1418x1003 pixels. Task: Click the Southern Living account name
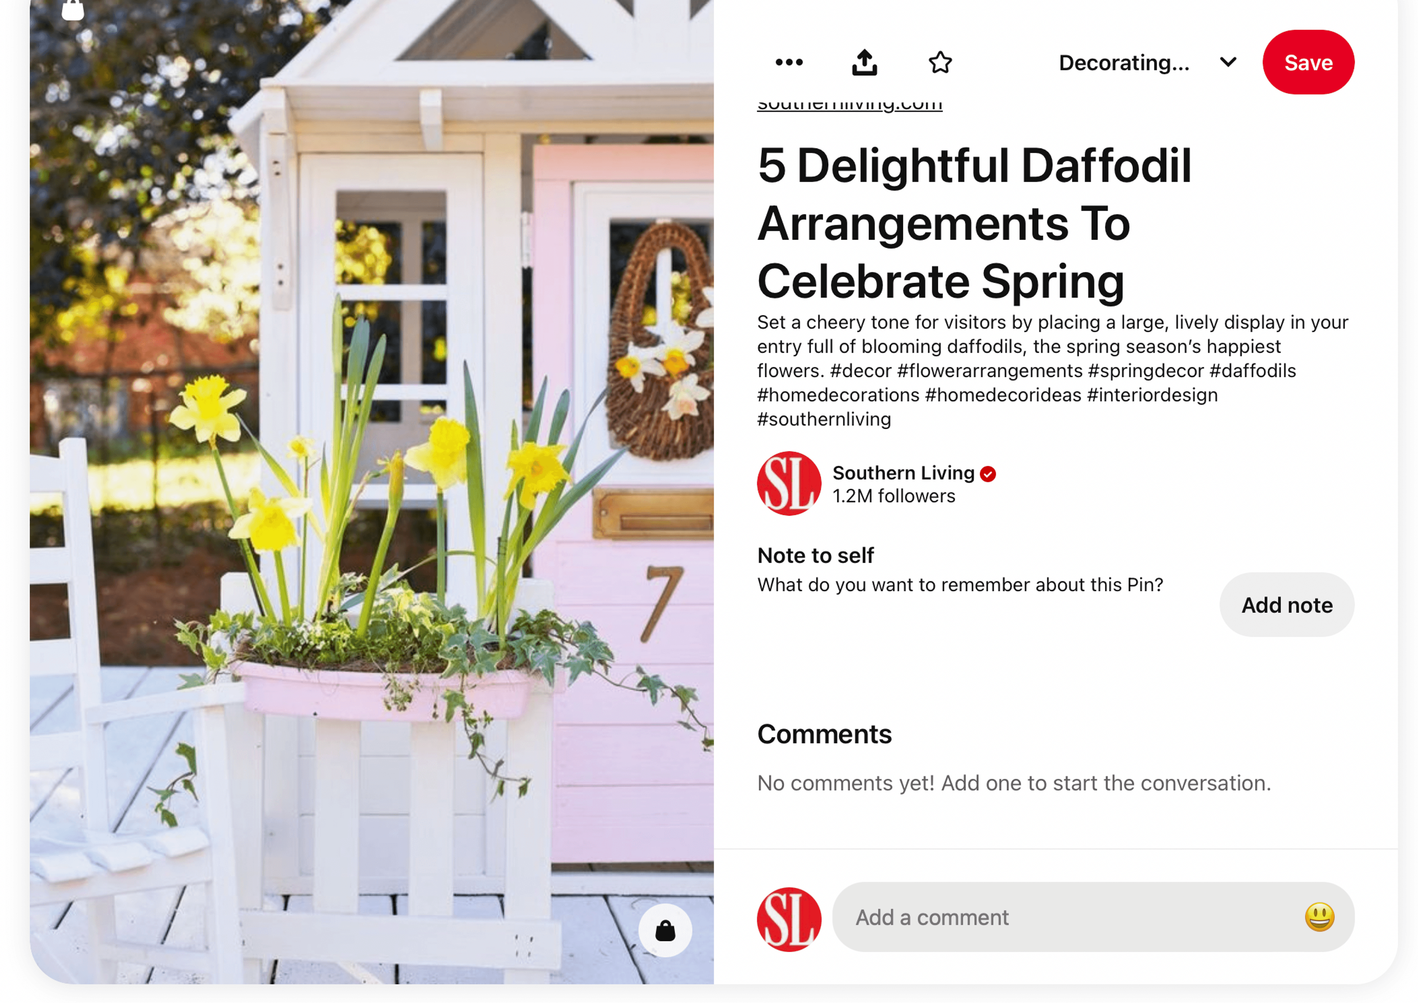pyautogui.click(x=903, y=473)
